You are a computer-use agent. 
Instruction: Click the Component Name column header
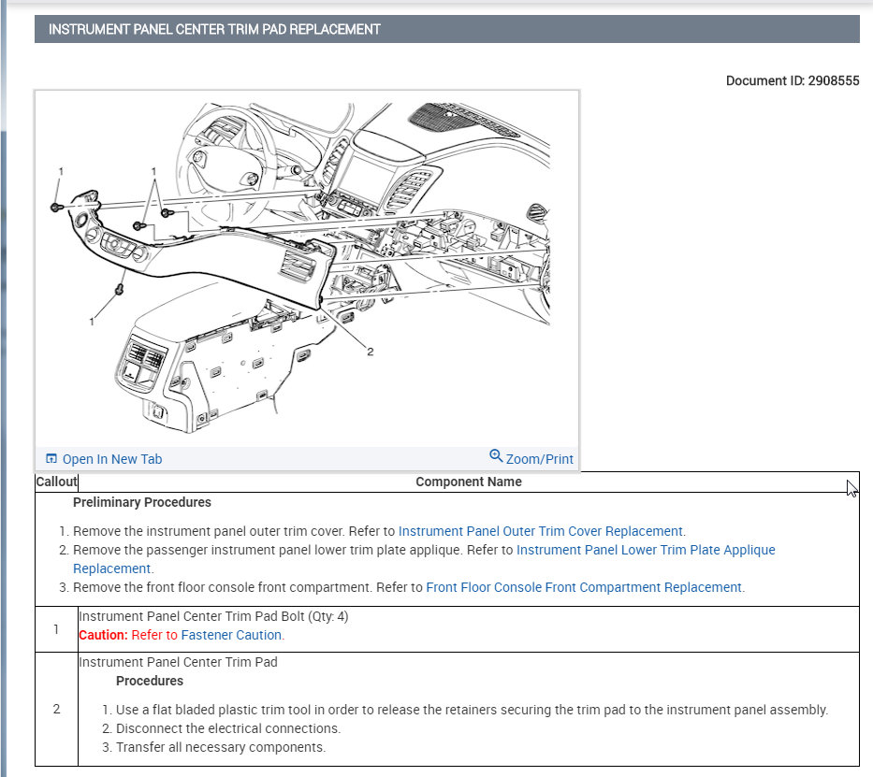coord(469,482)
